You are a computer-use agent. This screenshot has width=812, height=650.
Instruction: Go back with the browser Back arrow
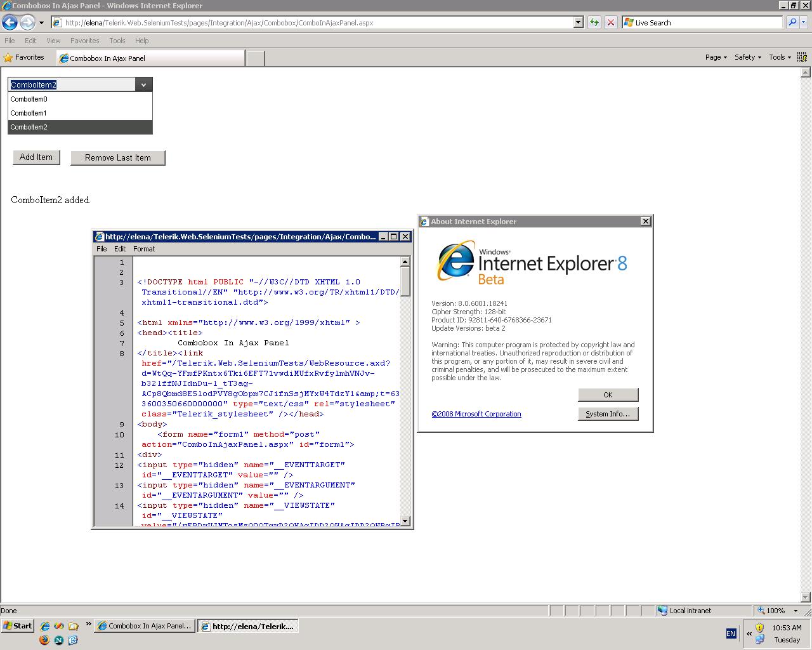point(10,23)
